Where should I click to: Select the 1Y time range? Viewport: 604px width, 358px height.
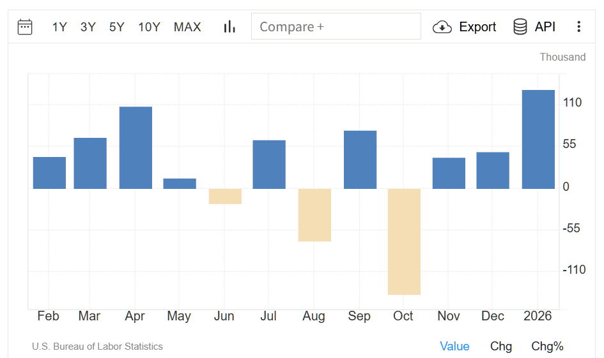click(x=59, y=27)
